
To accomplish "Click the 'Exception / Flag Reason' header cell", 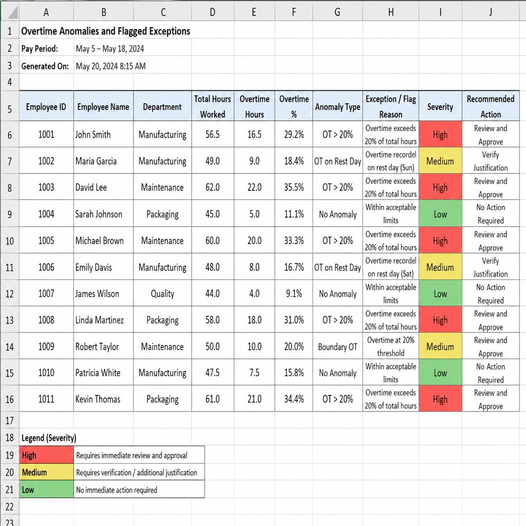I will pyautogui.click(x=391, y=106).
